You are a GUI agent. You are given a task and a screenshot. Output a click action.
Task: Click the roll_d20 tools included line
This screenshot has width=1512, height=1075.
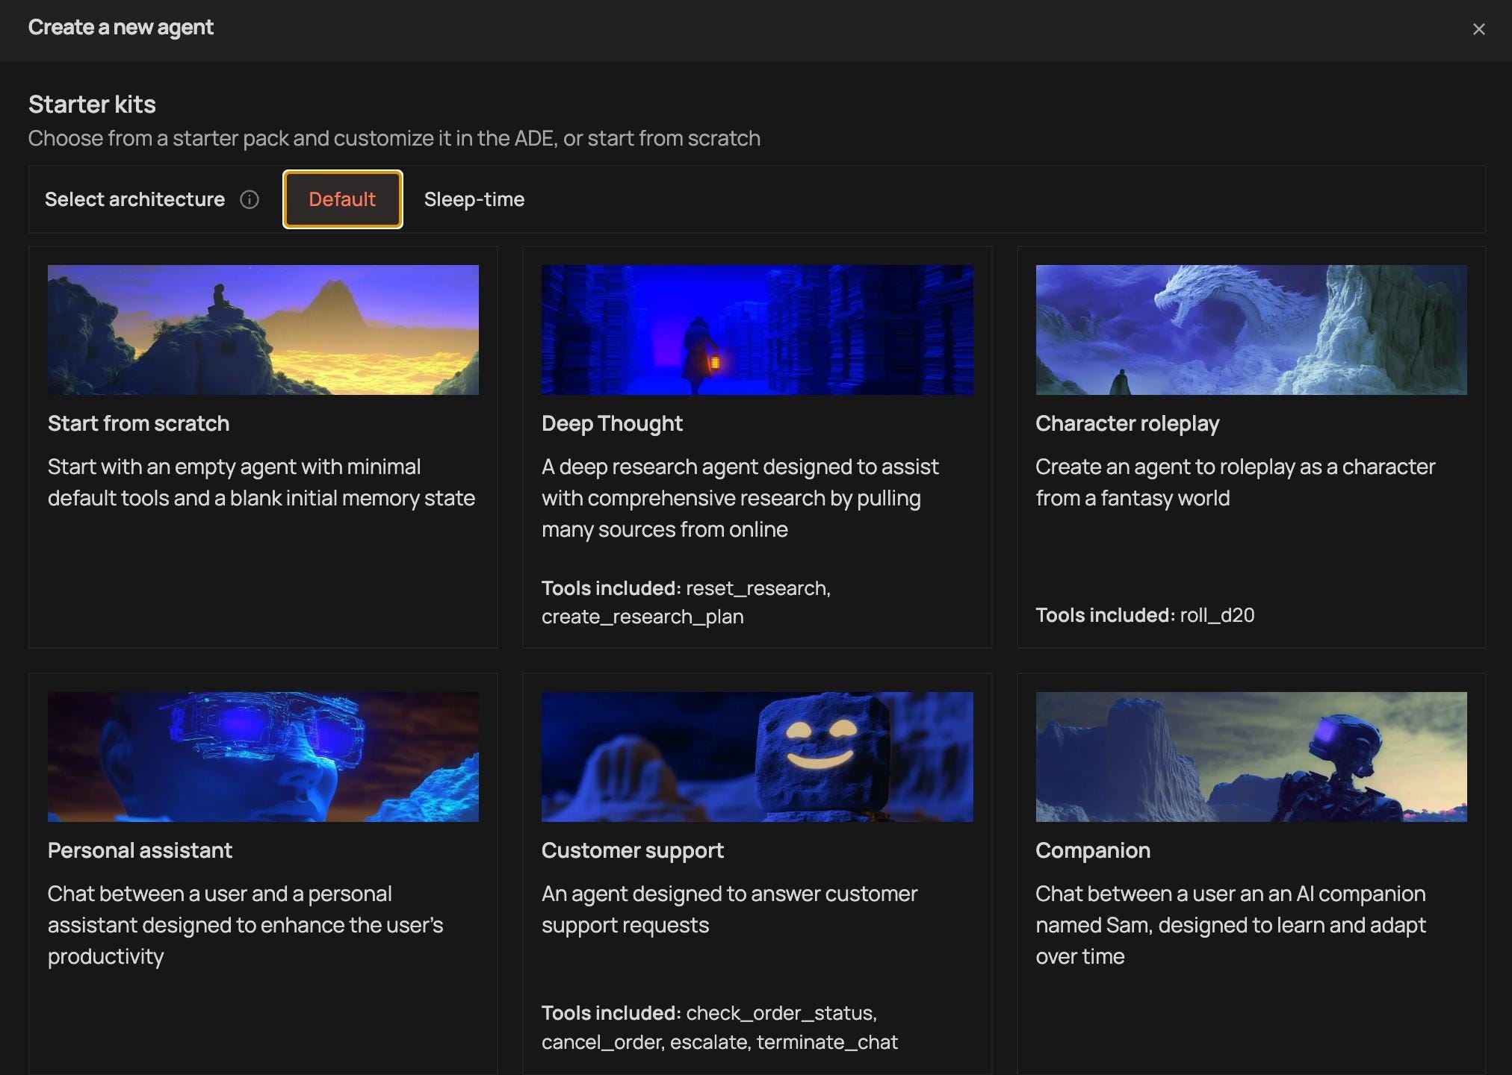(1144, 615)
